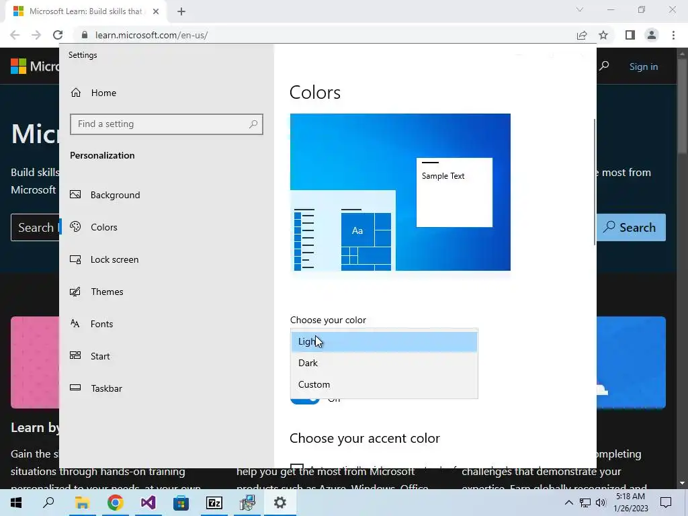688x516 pixels.
Task: Go to Themes settings page
Action: (x=97, y=292)
